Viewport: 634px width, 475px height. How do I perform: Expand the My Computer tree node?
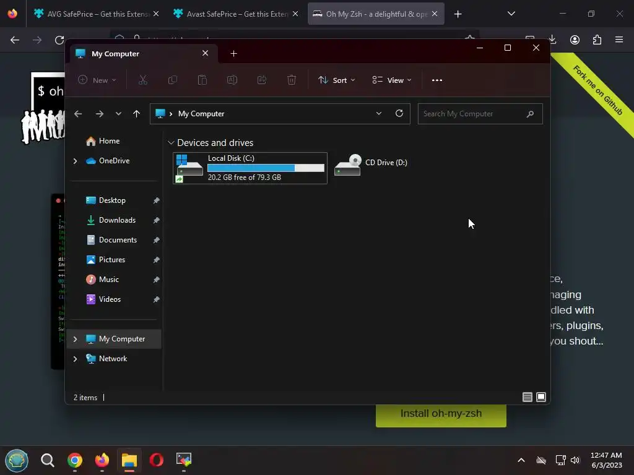coord(75,339)
